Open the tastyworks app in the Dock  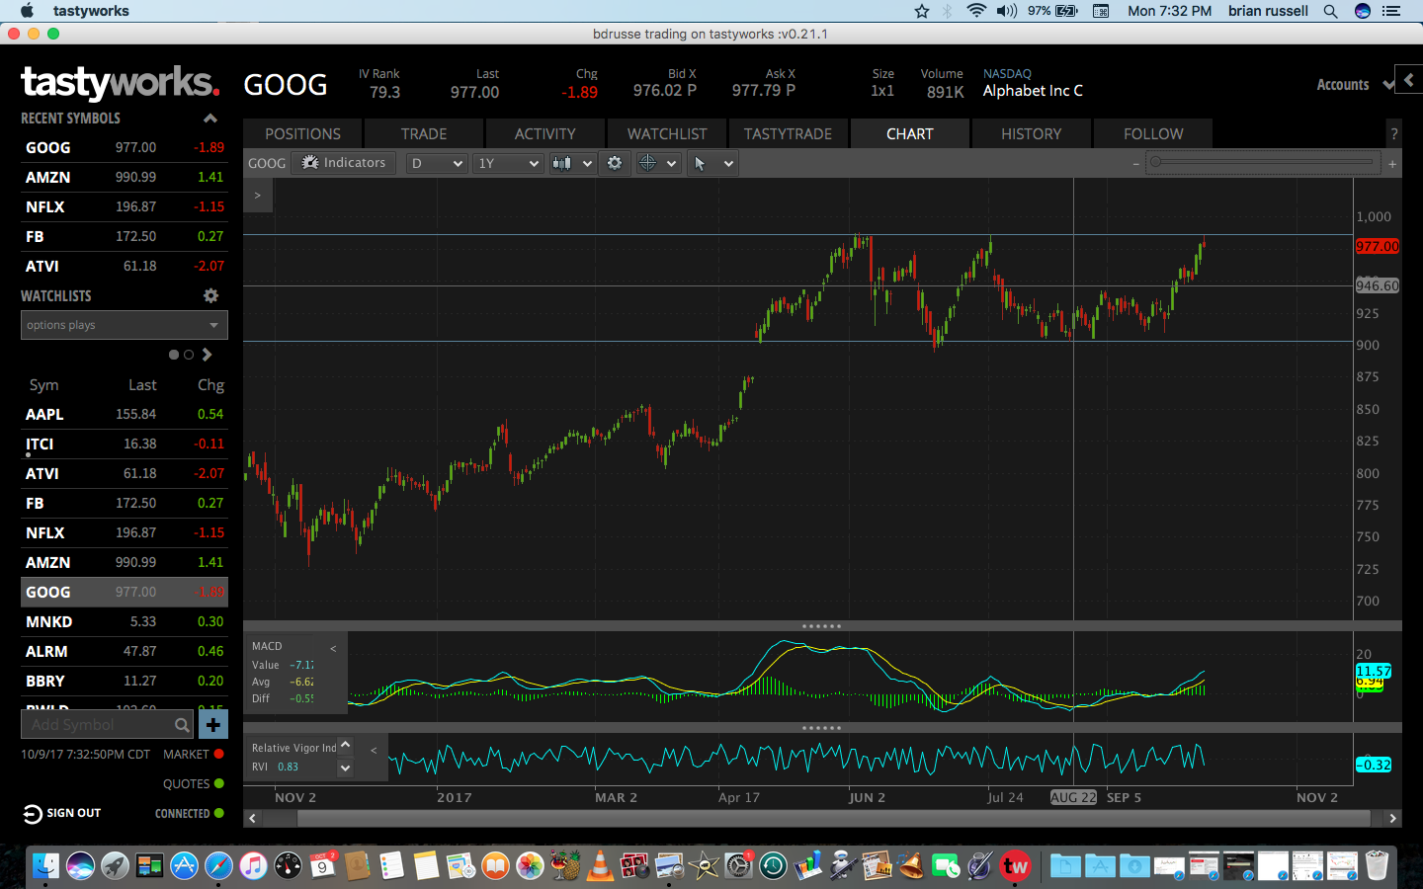tap(1015, 866)
